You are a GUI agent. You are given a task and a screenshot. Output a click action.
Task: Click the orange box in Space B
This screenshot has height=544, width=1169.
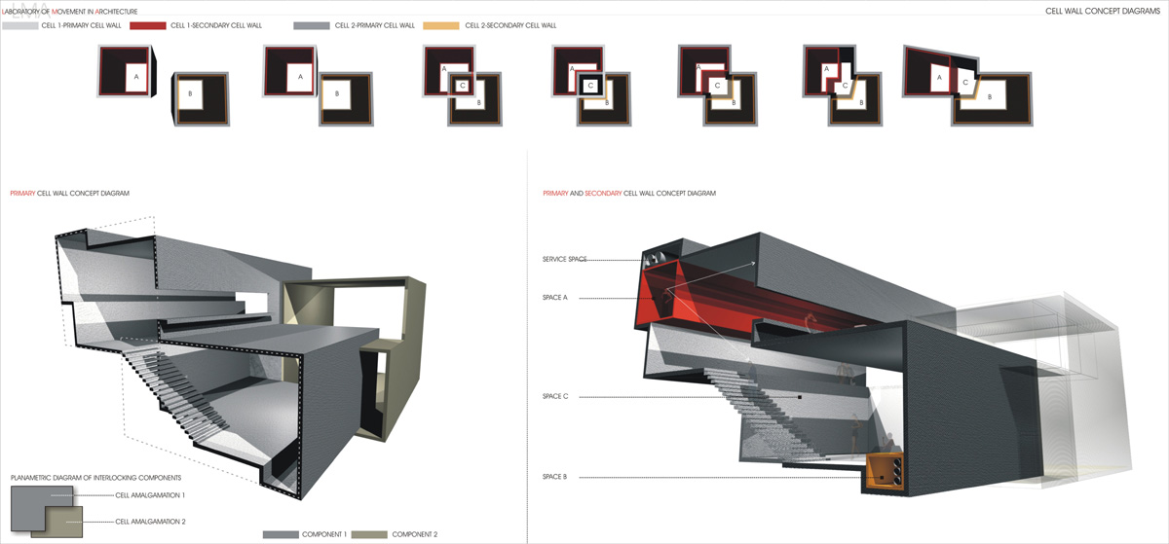coord(885,474)
